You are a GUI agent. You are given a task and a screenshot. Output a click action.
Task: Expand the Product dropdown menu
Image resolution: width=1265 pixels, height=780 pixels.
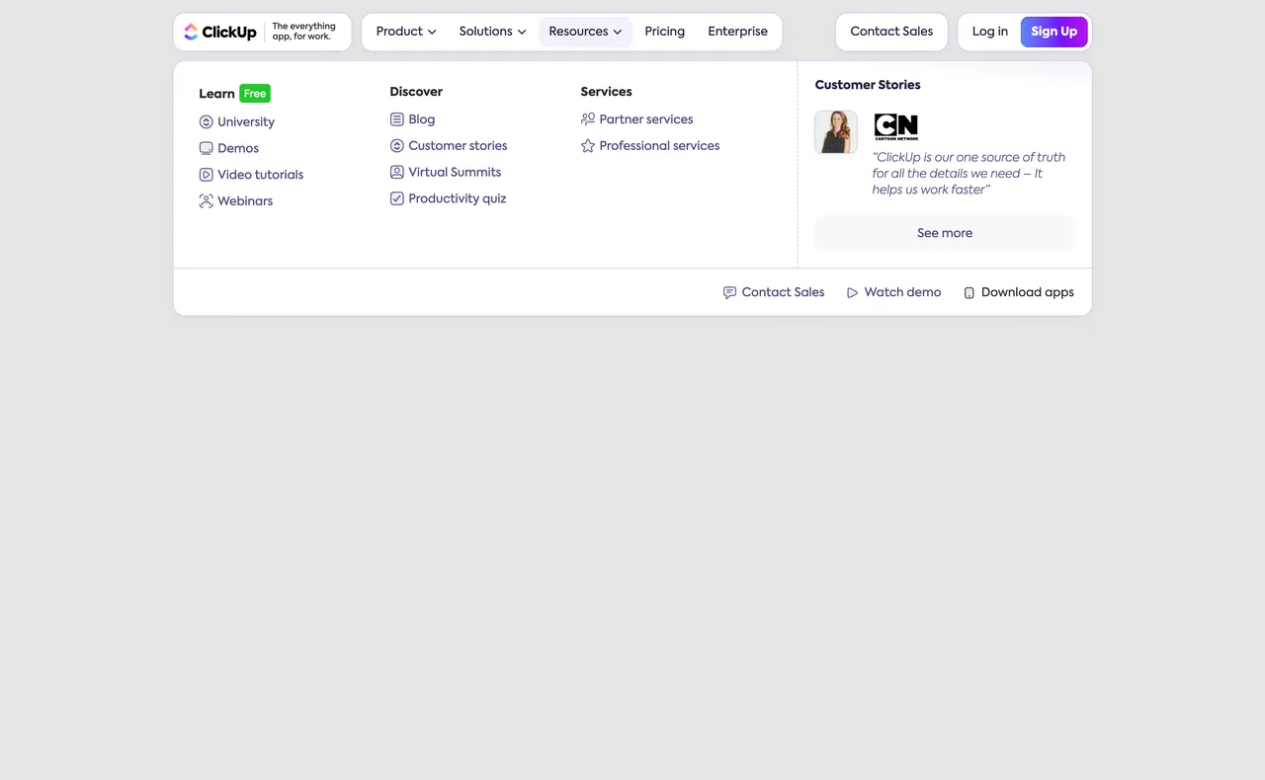click(405, 32)
